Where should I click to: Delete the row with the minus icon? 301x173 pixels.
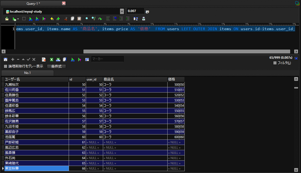click(18, 60)
